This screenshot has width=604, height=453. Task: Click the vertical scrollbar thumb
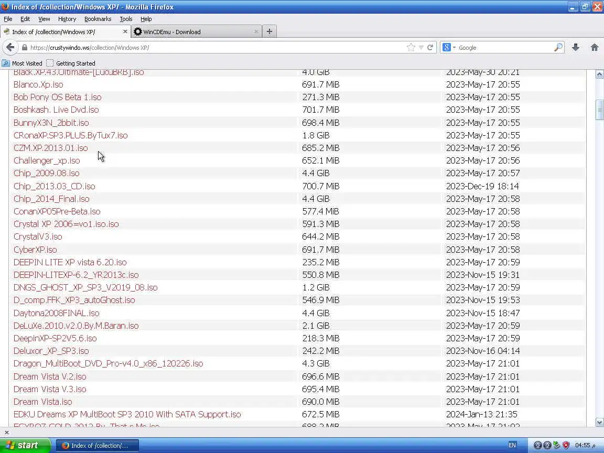point(599,110)
